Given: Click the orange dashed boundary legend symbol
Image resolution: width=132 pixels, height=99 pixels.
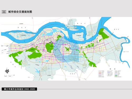Looking at the screenshot, I should click(116, 77).
